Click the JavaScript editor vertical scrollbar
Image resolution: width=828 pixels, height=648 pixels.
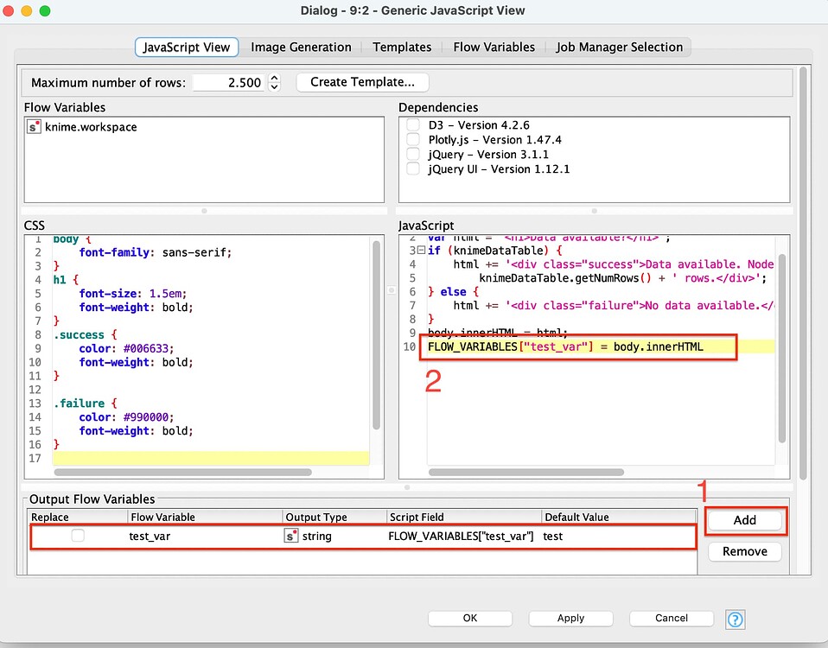click(782, 348)
